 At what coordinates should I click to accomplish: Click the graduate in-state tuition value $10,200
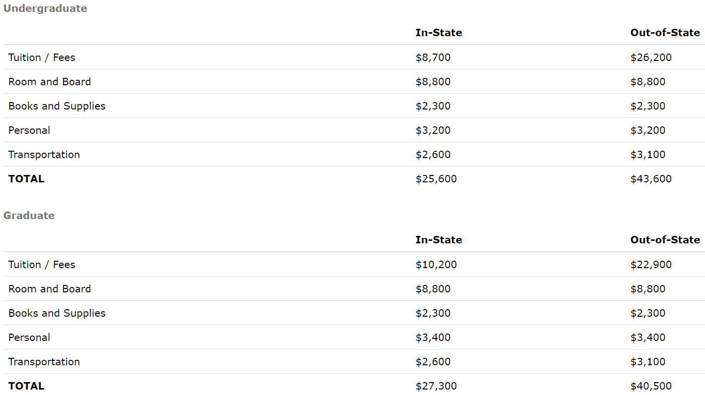pos(436,265)
